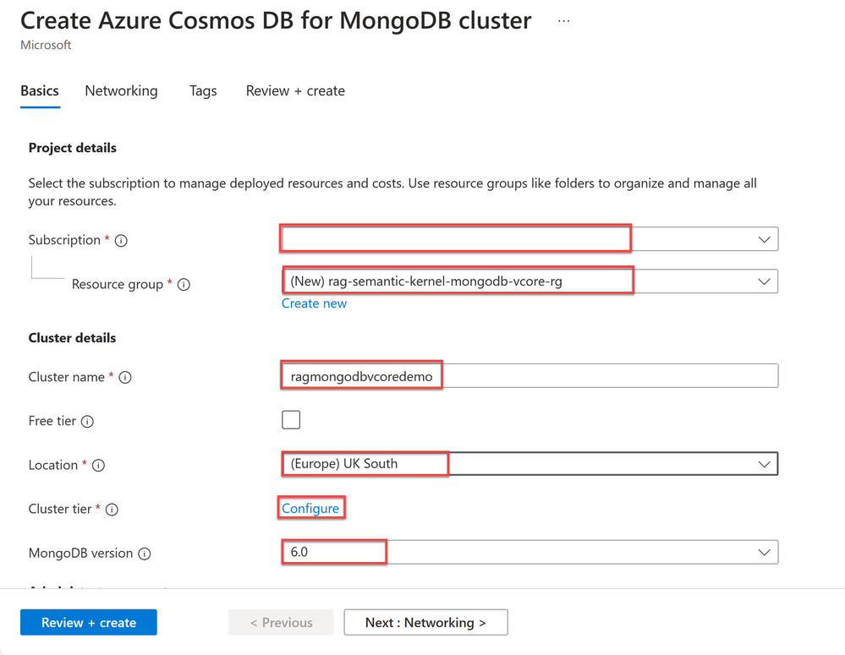Select the Basics tab
Viewport: 845px width, 655px height.
tap(40, 91)
